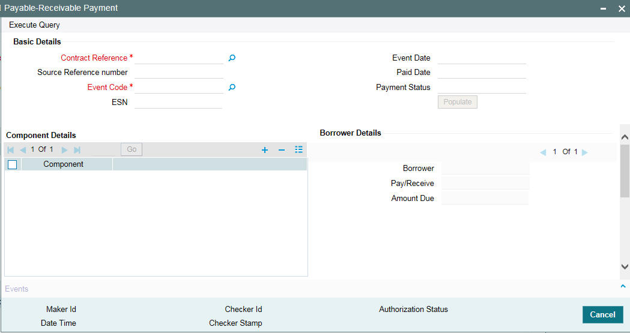The width and height of the screenshot is (630, 333).
Task: Click the Amount Due field
Action: 485,198
